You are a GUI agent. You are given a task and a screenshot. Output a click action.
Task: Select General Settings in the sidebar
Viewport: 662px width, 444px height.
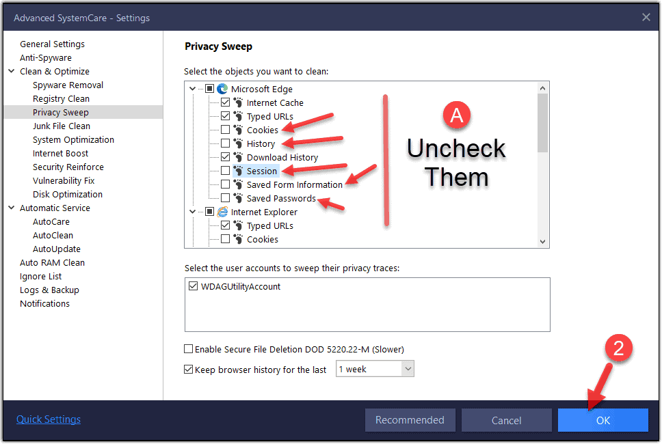pos(52,44)
